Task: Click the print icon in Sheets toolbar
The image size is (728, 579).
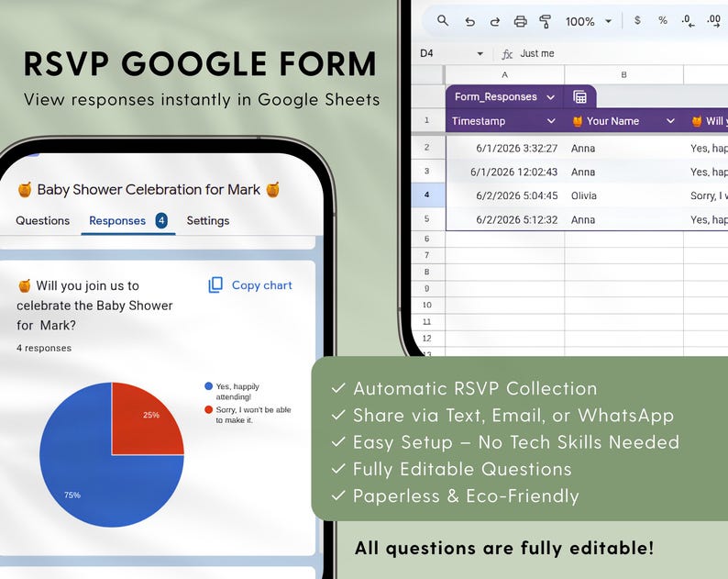Action: (x=521, y=21)
